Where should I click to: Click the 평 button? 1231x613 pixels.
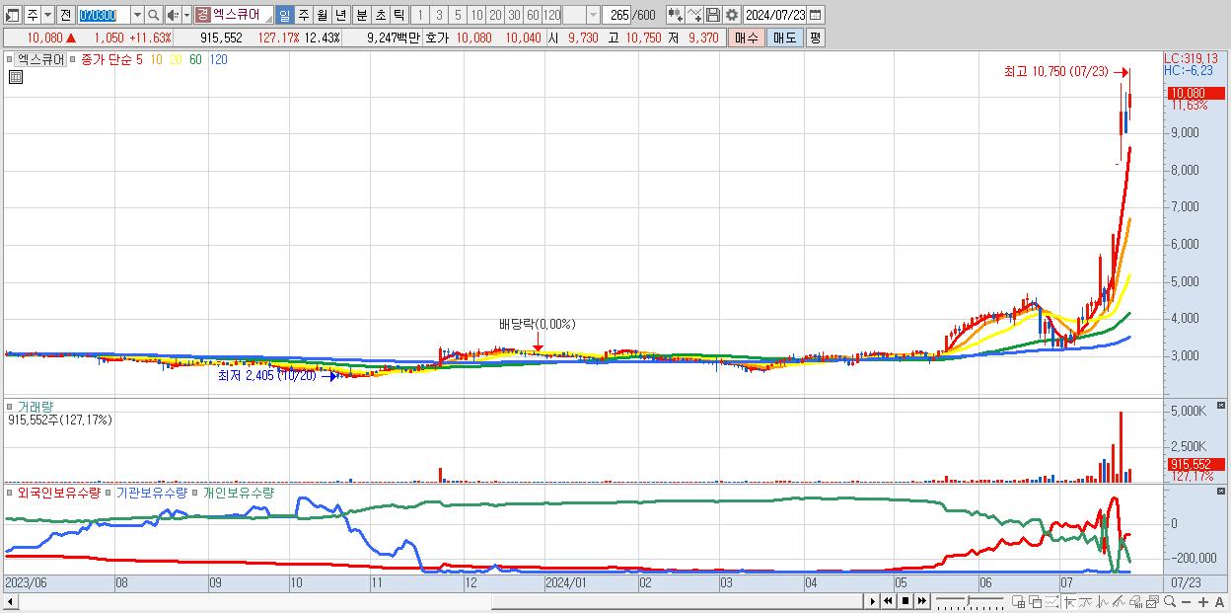click(x=815, y=38)
